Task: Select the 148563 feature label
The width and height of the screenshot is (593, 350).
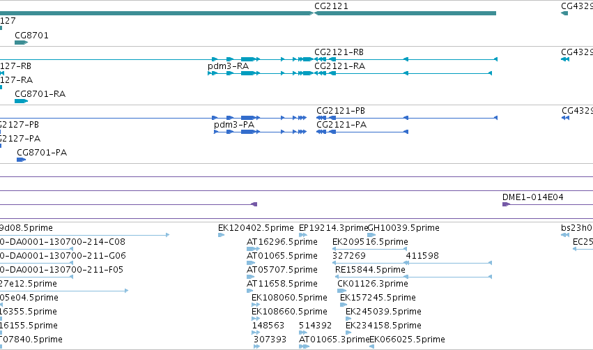Action: point(268,326)
